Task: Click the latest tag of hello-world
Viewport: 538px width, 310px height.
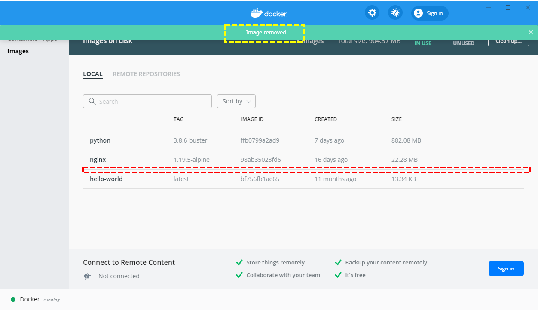Action: [x=181, y=179]
